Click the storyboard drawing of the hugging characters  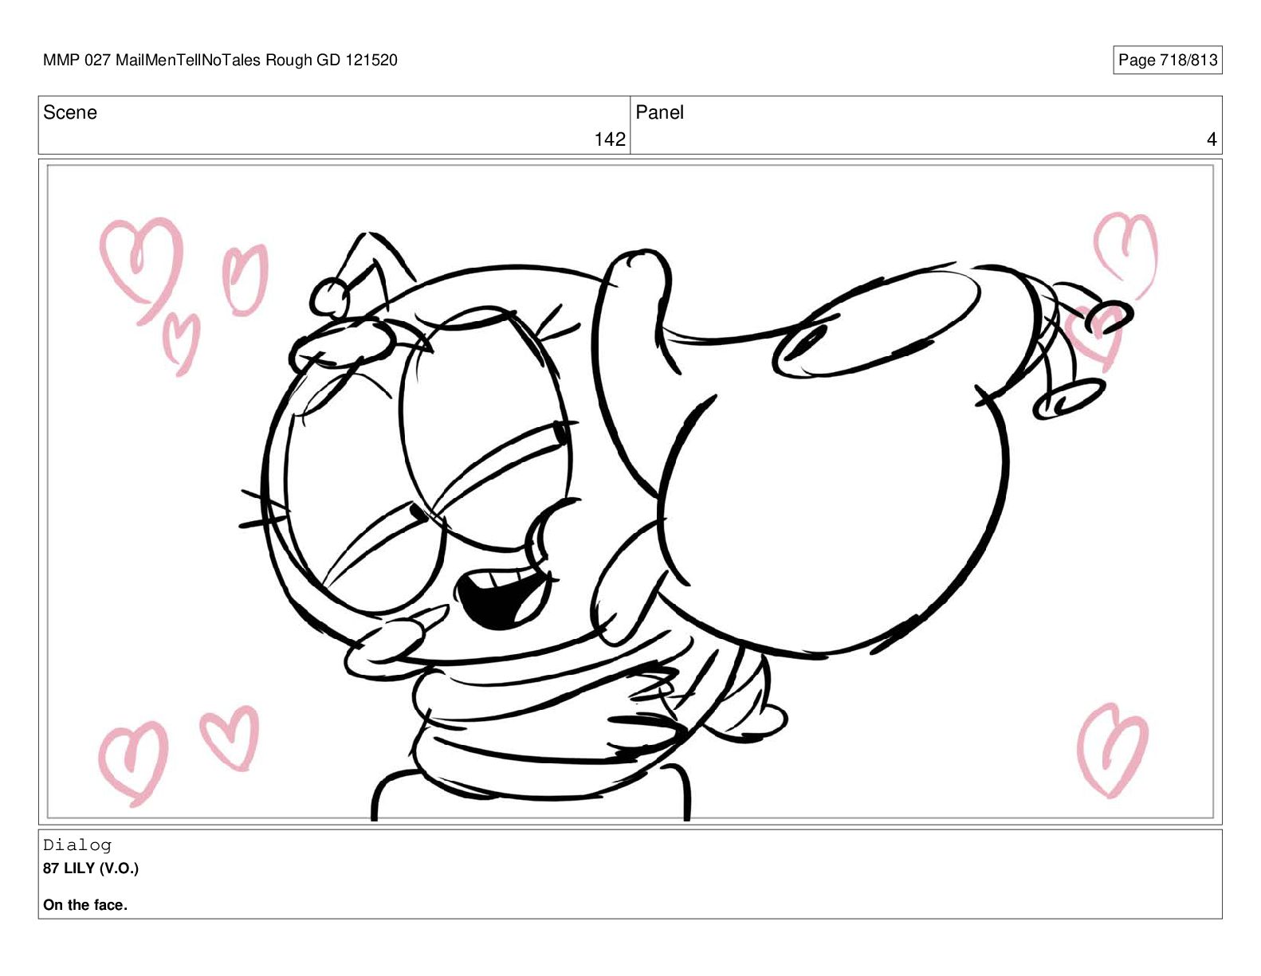[x=630, y=492]
